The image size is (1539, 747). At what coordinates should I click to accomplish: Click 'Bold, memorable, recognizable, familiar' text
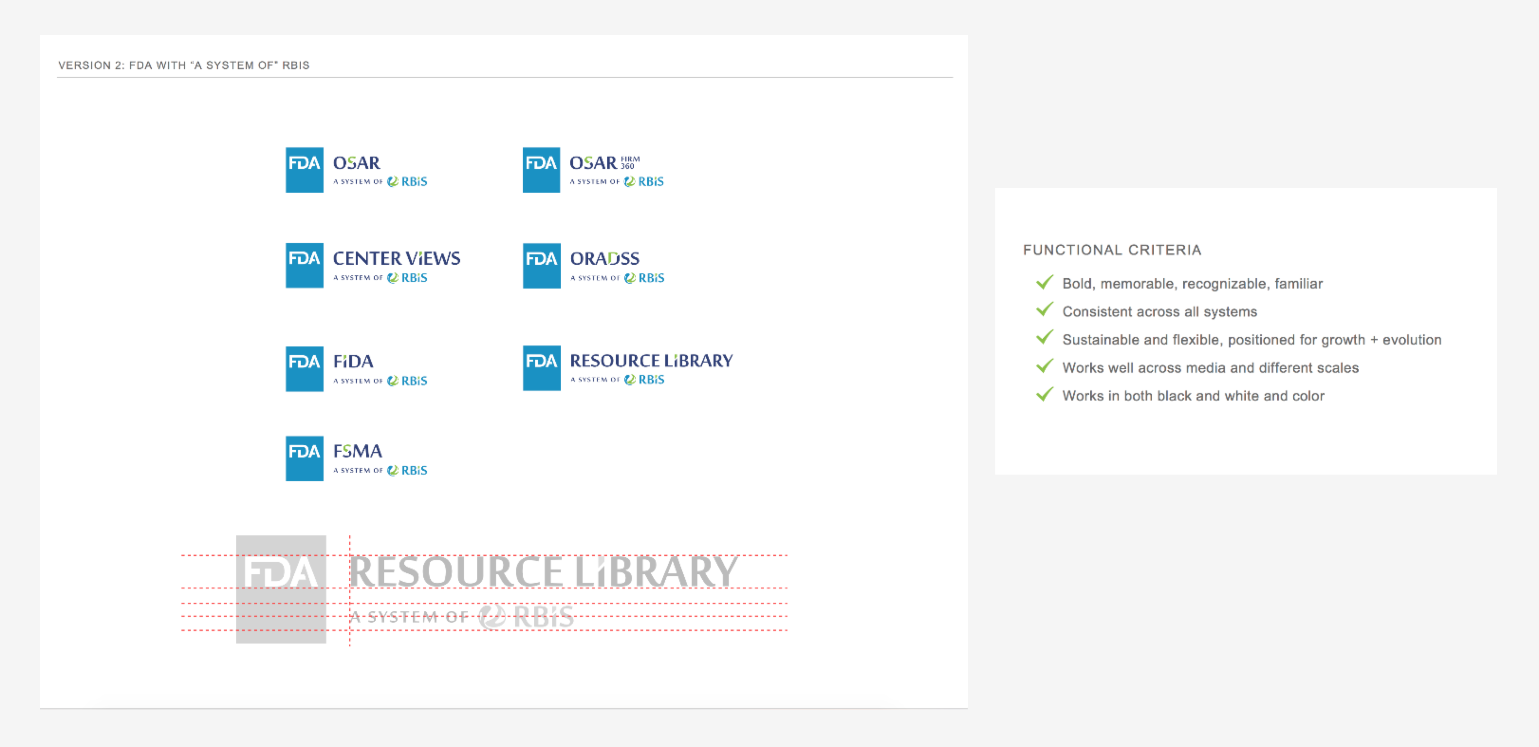coord(1193,283)
